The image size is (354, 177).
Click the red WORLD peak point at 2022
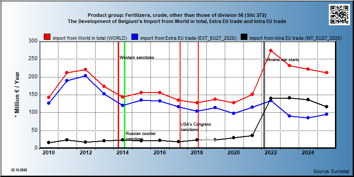coord(271,50)
